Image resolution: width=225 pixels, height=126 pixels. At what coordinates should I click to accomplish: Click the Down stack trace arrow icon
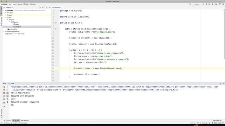[8, 90]
